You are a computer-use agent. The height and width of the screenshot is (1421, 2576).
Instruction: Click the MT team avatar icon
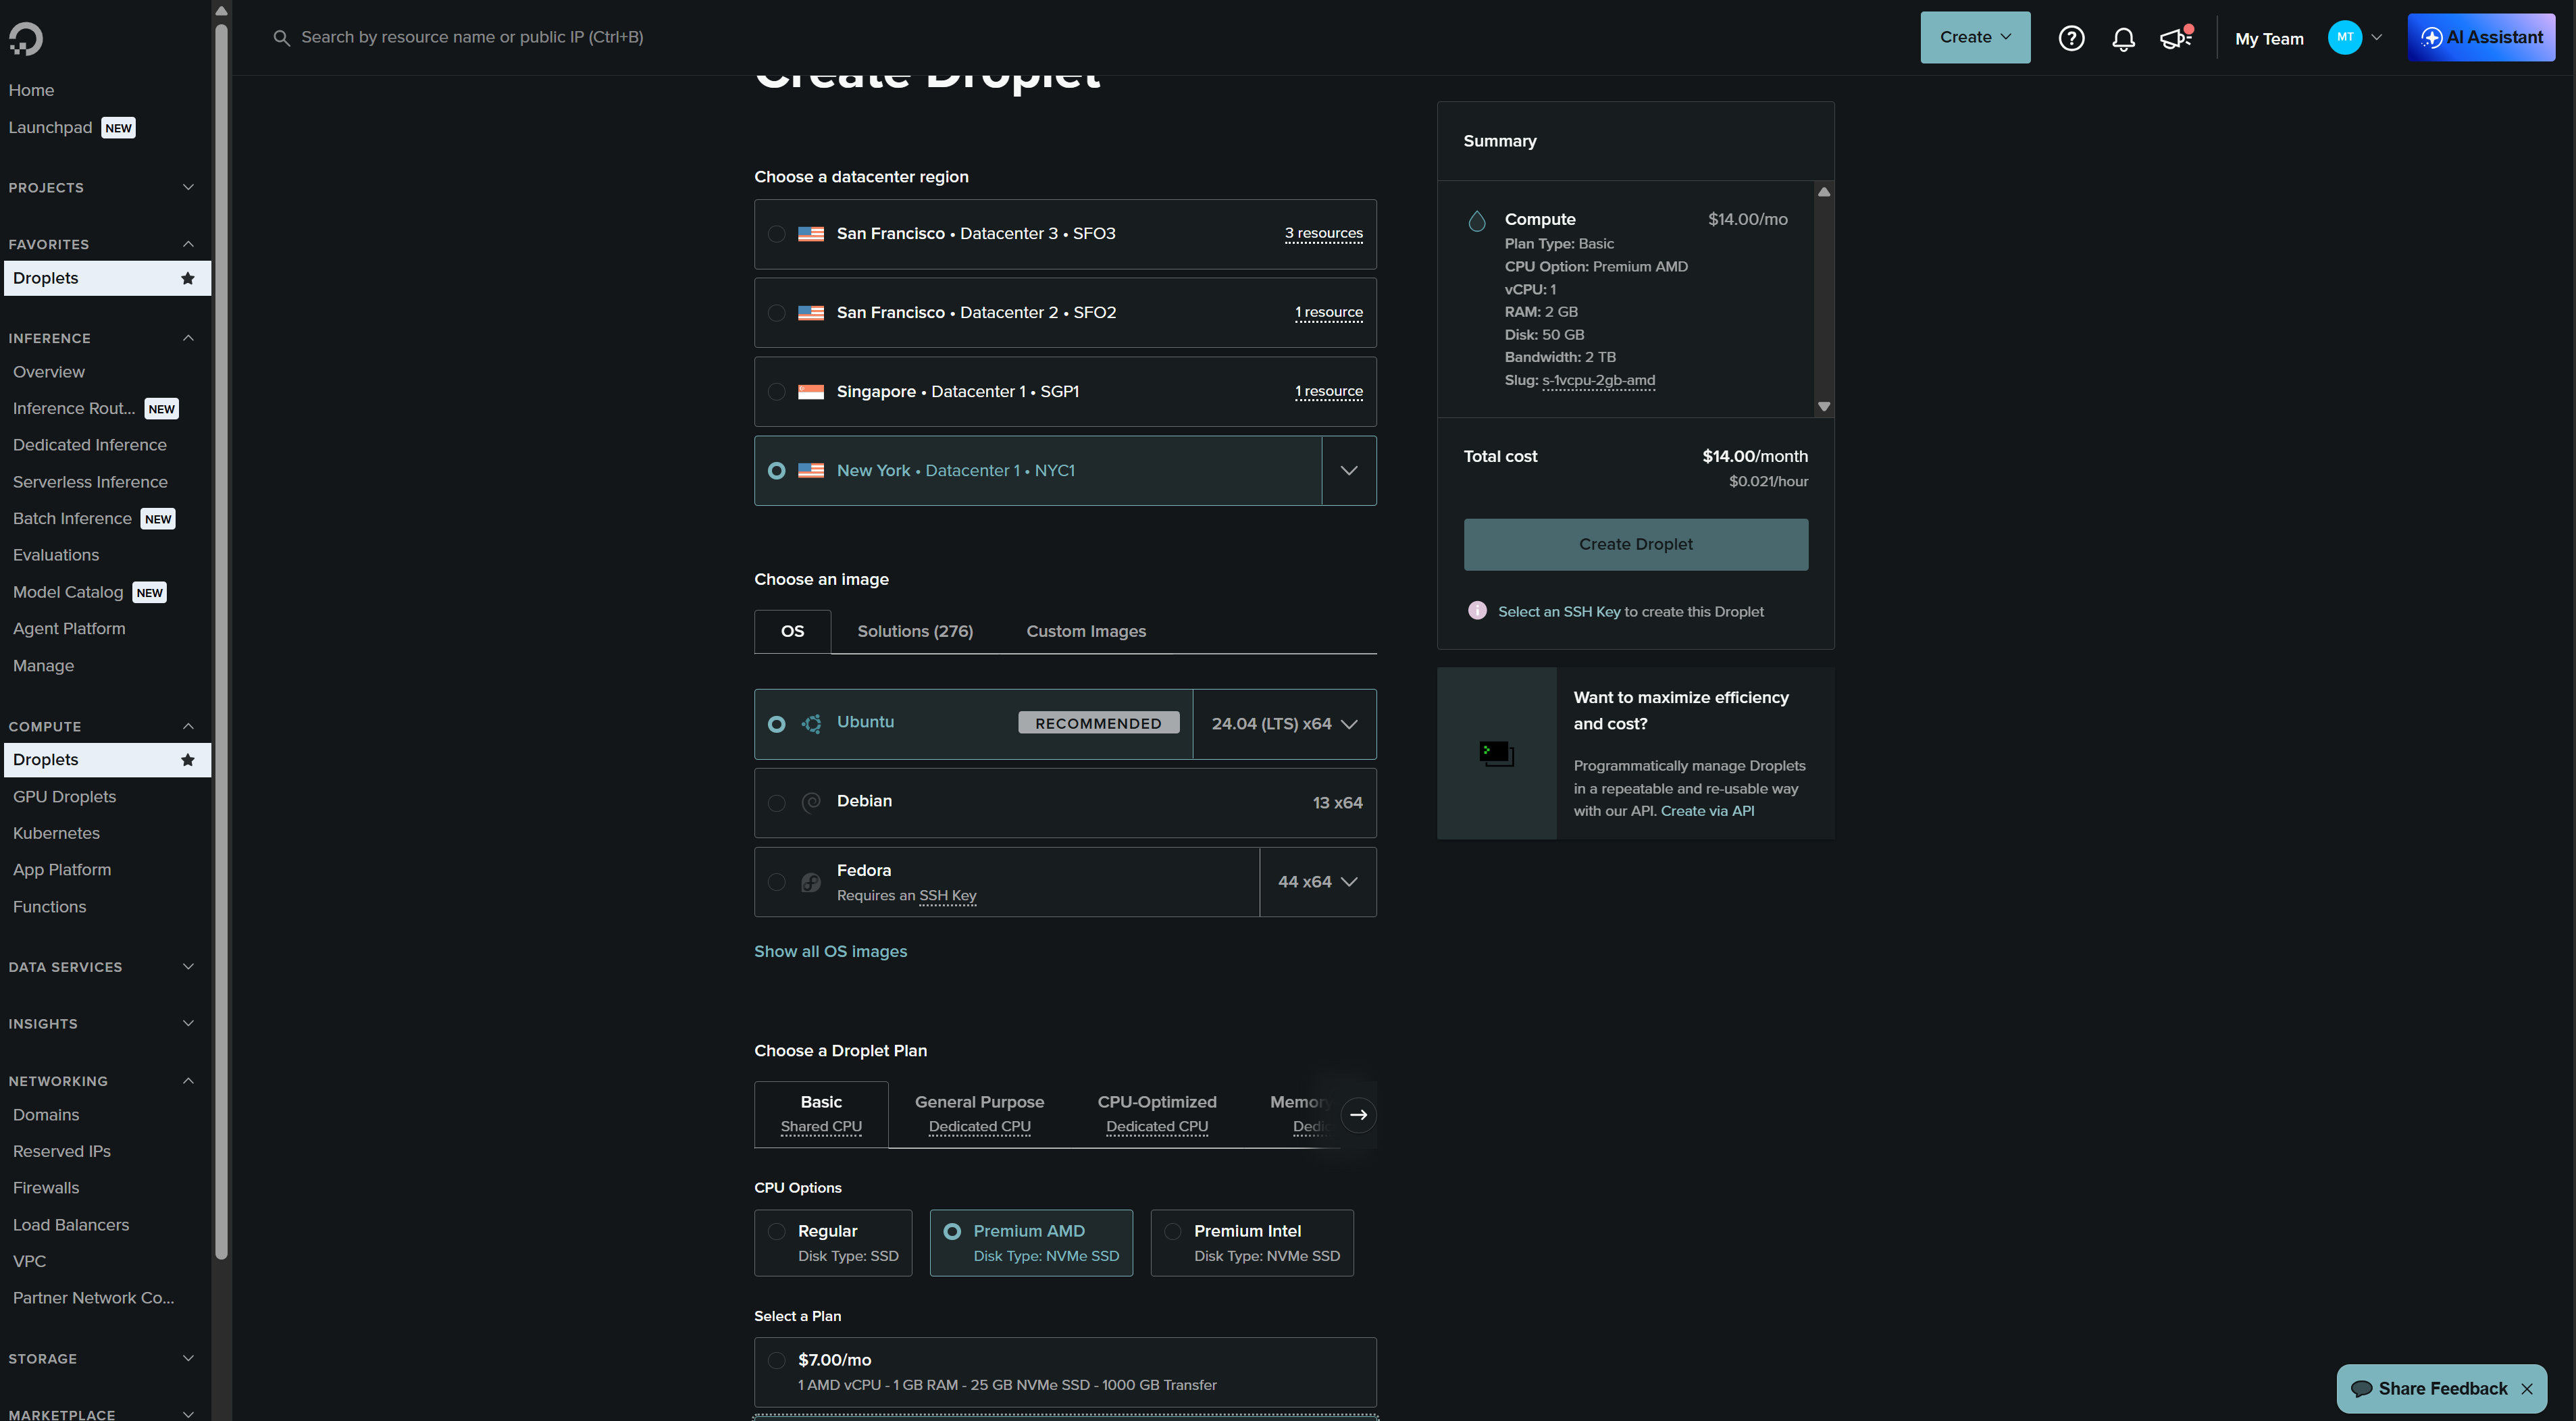click(x=2345, y=37)
